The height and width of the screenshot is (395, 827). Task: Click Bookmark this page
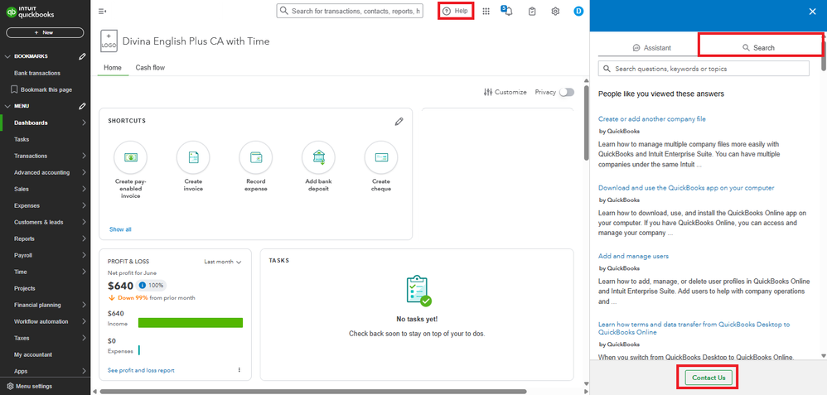coord(41,89)
